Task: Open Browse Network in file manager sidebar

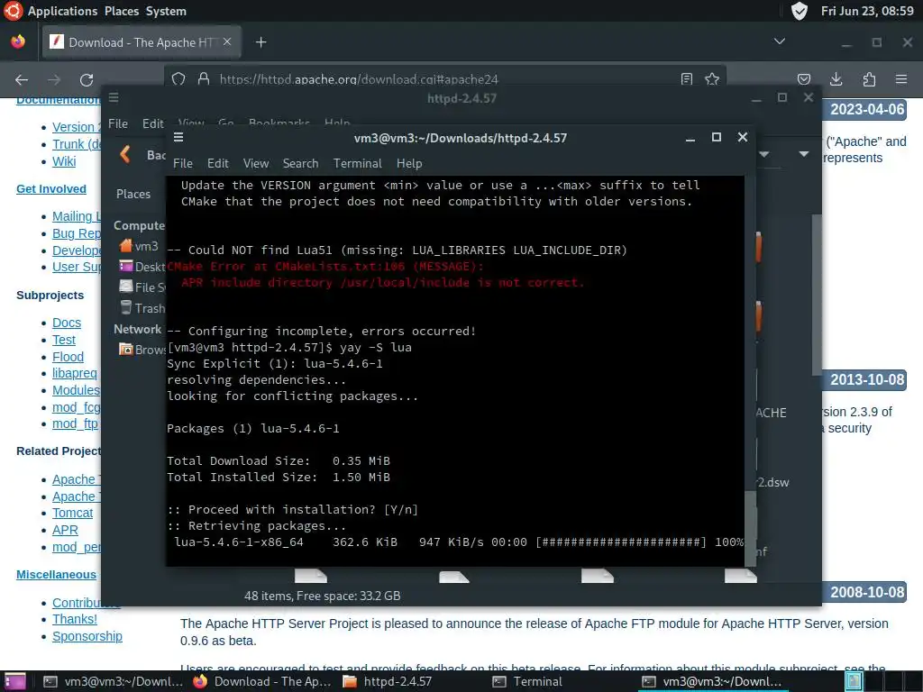Action: (142, 350)
